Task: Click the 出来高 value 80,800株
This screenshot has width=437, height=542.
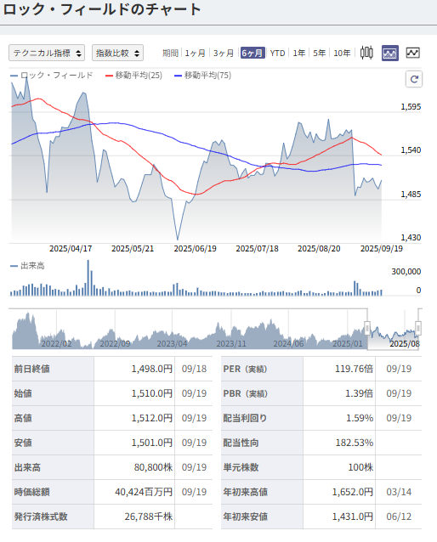Action: 153,467
